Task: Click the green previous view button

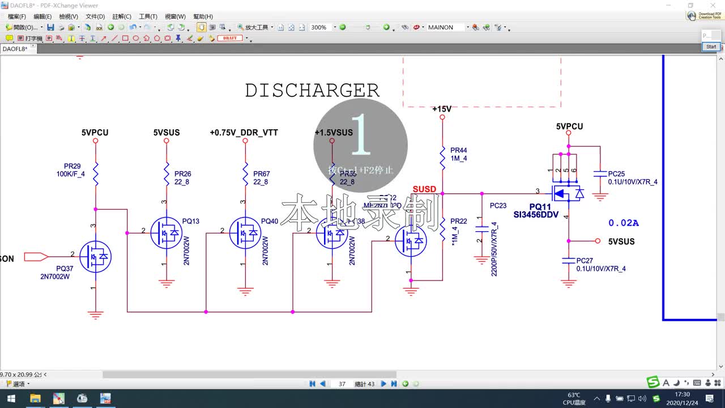Action: [x=406, y=384]
